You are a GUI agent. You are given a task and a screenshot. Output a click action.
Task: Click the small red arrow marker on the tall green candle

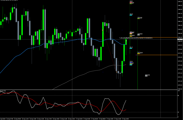point(103,30)
